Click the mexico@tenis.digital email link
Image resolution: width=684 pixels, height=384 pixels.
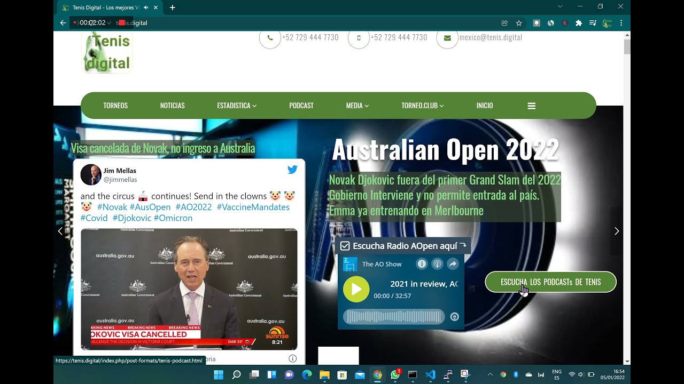pos(491,37)
